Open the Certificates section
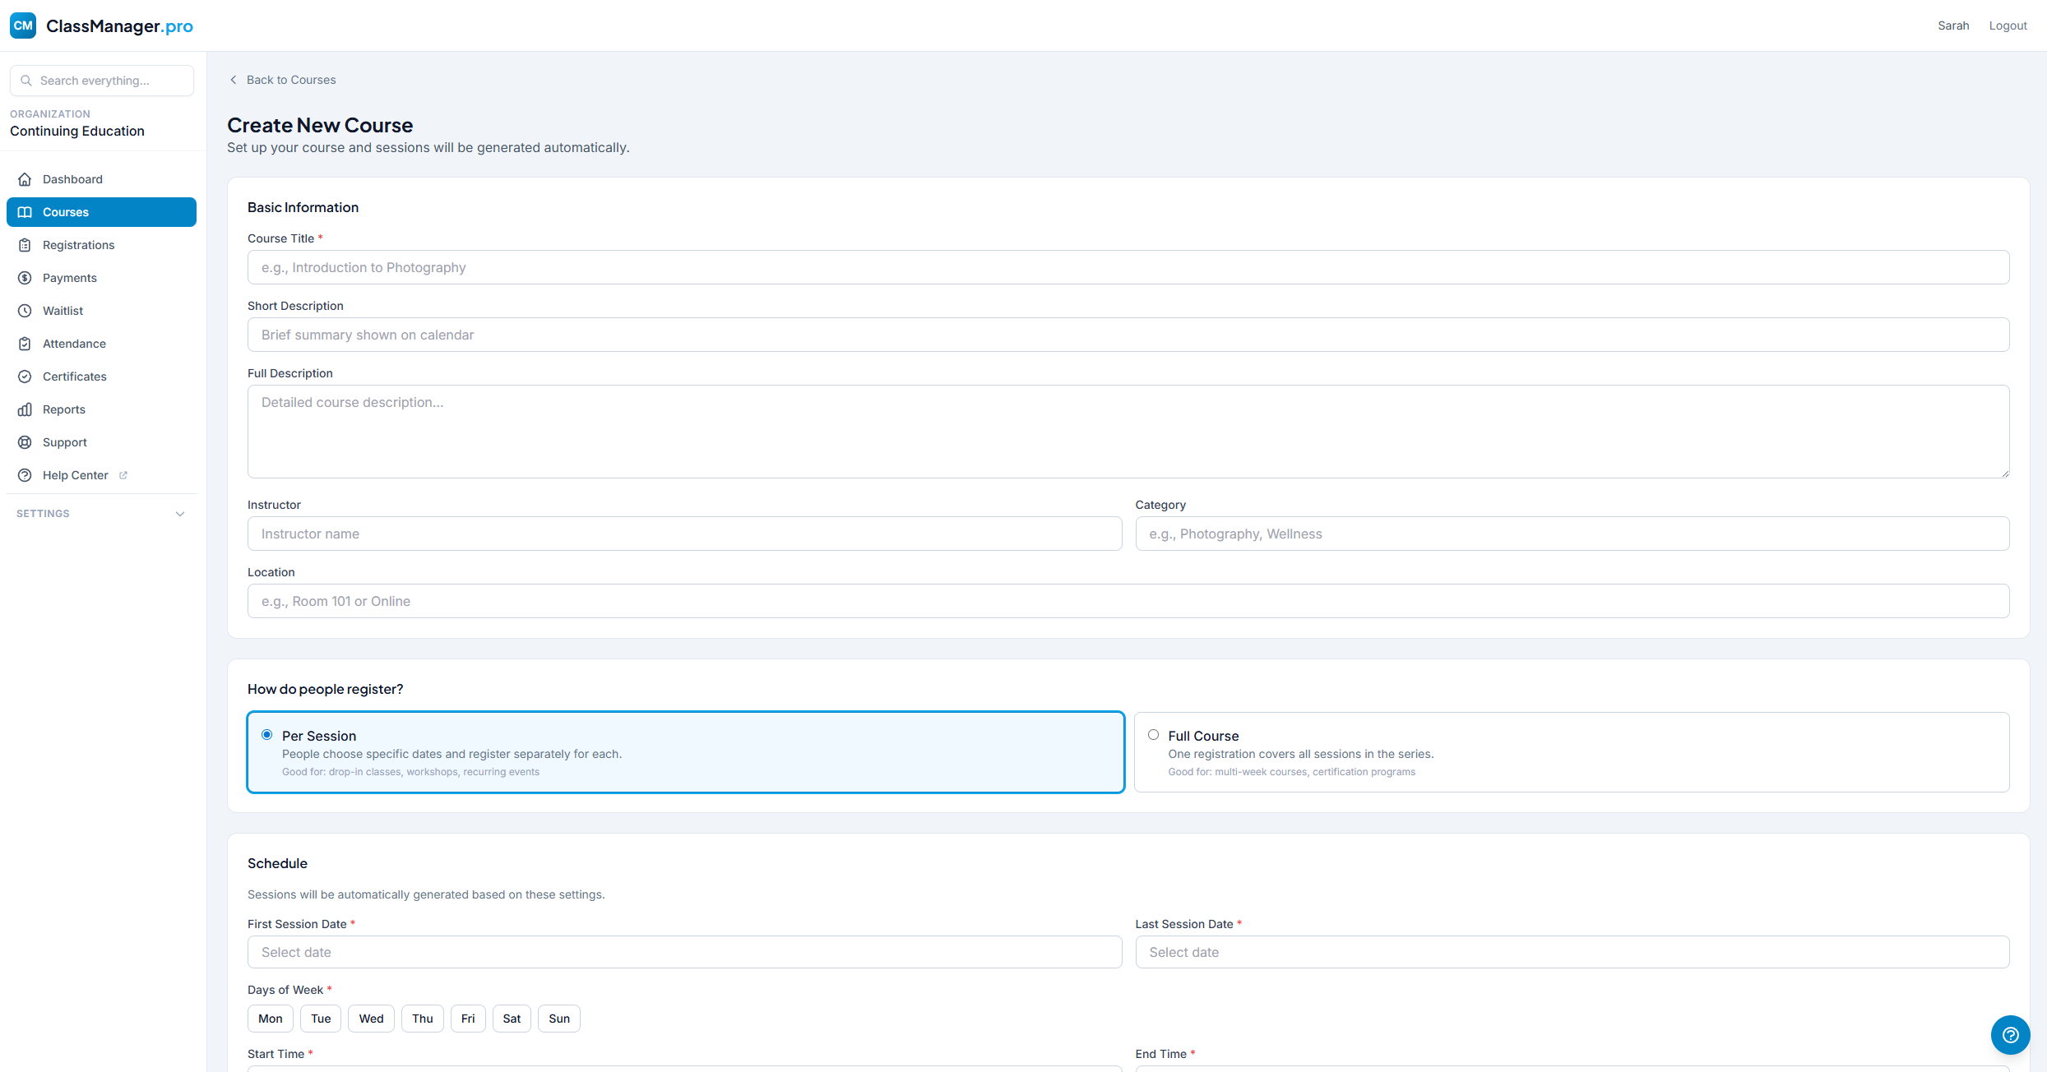 point(74,376)
